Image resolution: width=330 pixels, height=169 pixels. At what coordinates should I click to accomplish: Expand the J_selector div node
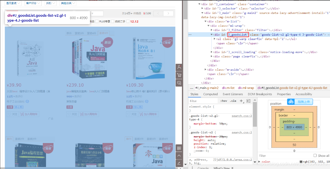[202, 8]
